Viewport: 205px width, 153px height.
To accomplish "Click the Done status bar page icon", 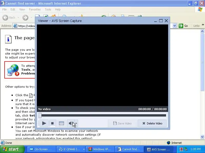I will pos(2,143).
